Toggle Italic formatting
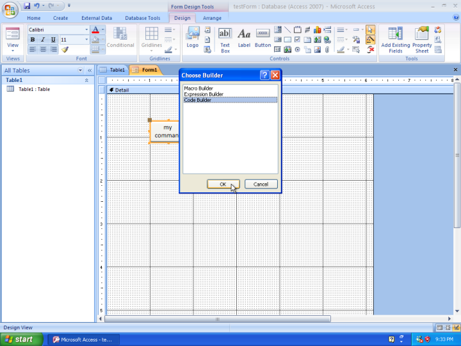The width and height of the screenshot is (461, 346). (43, 40)
